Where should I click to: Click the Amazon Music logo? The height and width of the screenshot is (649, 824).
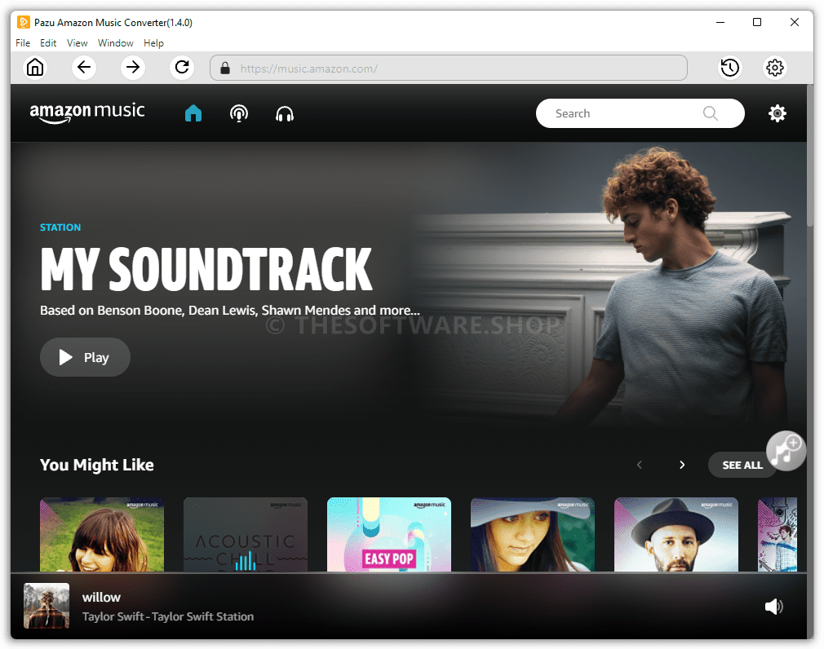click(87, 113)
